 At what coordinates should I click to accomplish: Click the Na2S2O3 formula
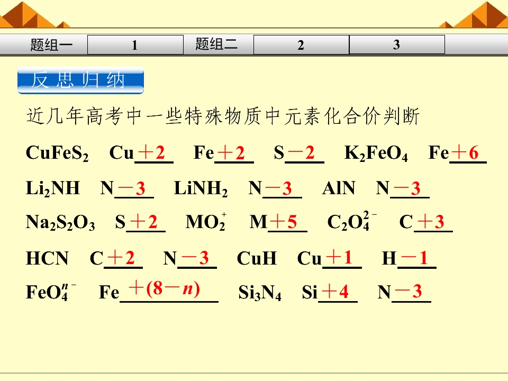point(60,223)
